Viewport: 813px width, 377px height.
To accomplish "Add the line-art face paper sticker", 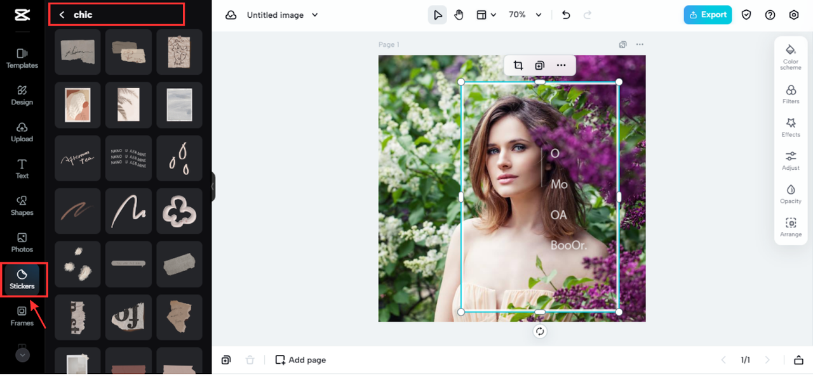I will (179, 52).
